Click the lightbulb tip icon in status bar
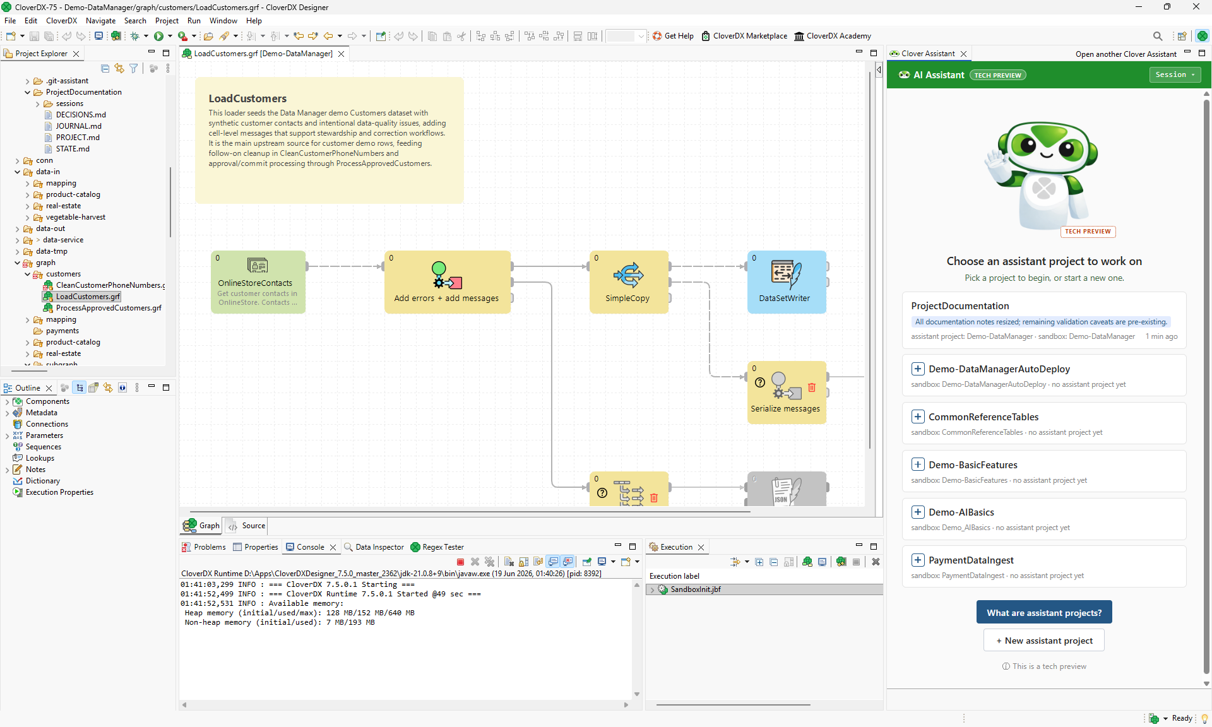Viewport: 1212px width, 727px height. (x=1204, y=718)
